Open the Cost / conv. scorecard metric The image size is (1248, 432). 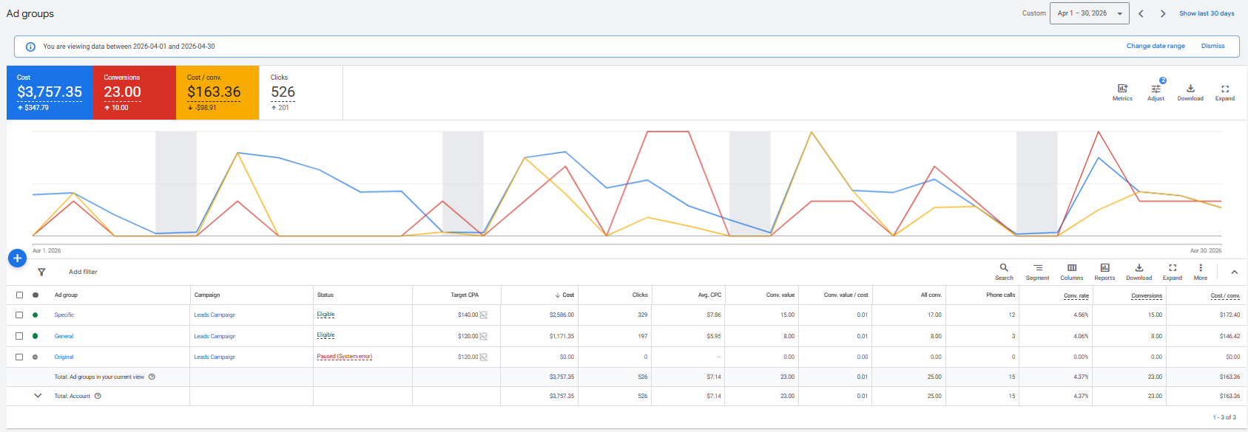tap(217, 92)
